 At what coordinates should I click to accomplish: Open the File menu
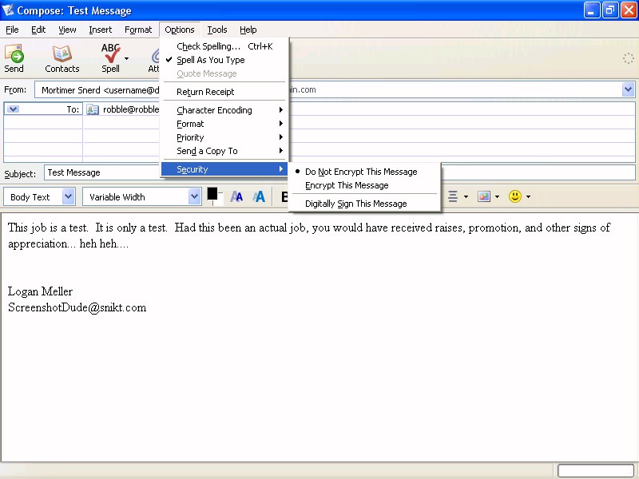coord(12,30)
